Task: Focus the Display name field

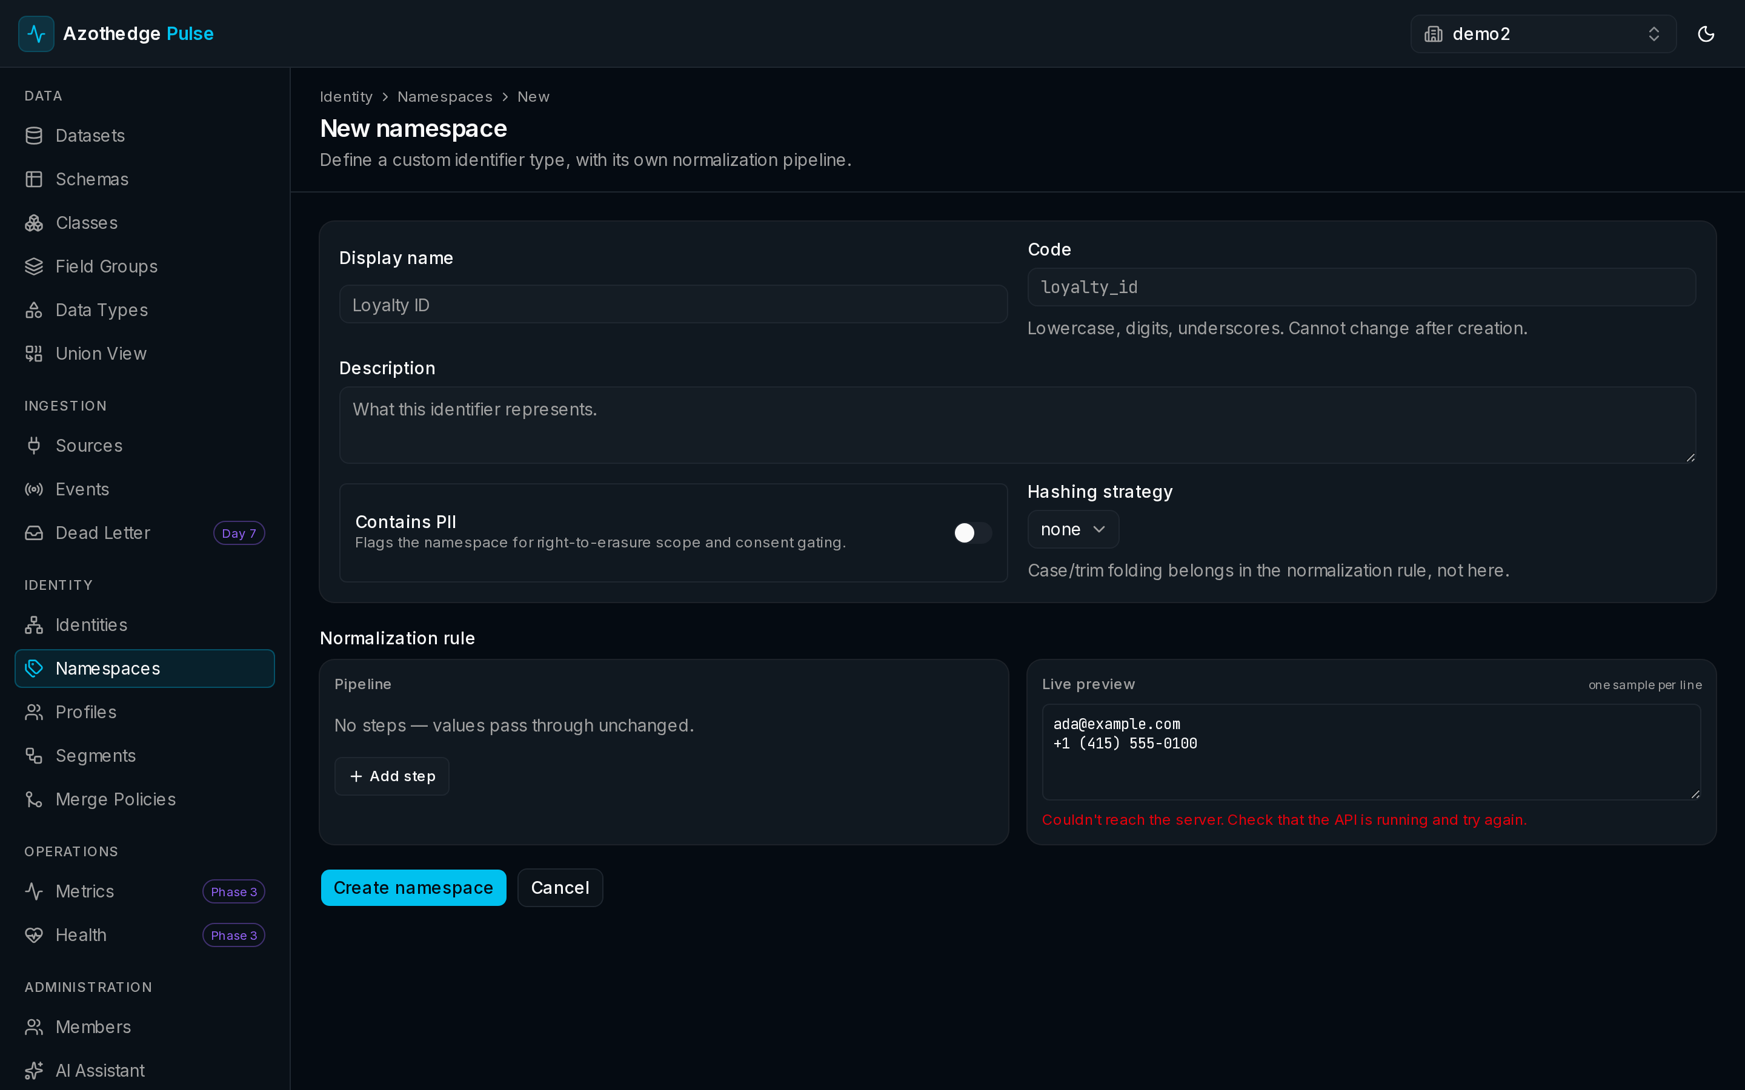Action: (x=673, y=304)
